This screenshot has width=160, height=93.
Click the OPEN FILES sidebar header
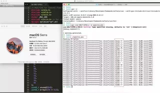(4, 4)
